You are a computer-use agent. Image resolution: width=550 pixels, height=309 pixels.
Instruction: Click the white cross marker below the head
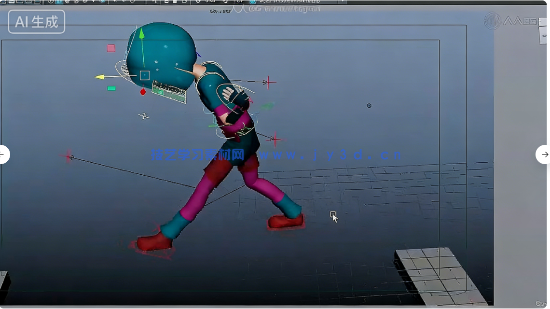click(143, 116)
